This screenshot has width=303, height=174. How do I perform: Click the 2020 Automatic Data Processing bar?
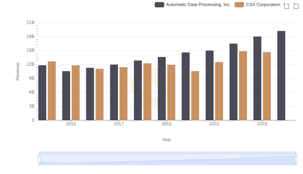[186, 86]
